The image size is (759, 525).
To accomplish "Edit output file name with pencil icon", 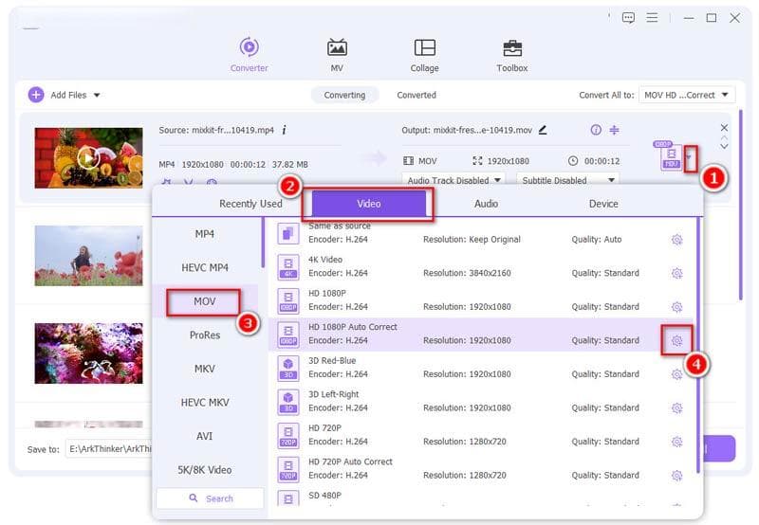I will coord(543,130).
